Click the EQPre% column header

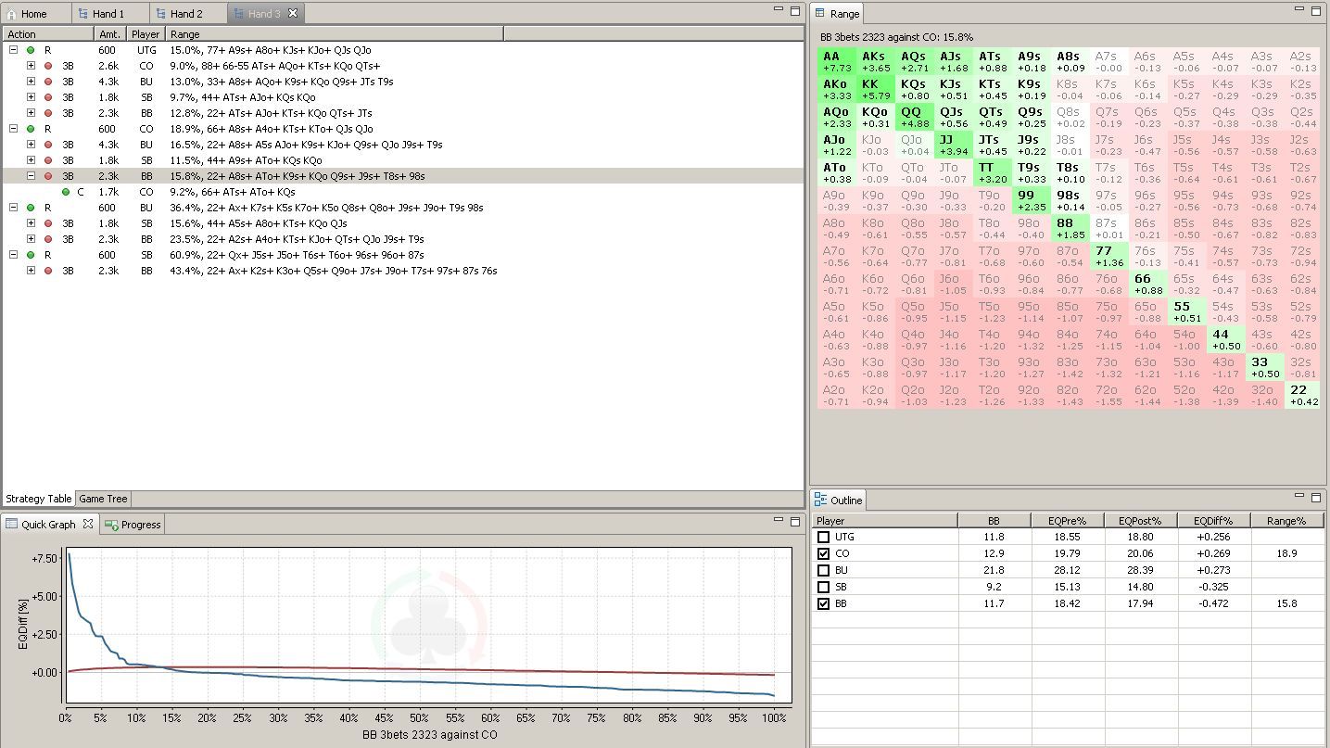tap(1068, 521)
